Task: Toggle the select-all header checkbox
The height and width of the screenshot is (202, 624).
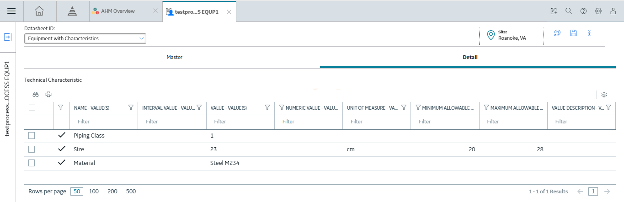Action: pos(32,108)
